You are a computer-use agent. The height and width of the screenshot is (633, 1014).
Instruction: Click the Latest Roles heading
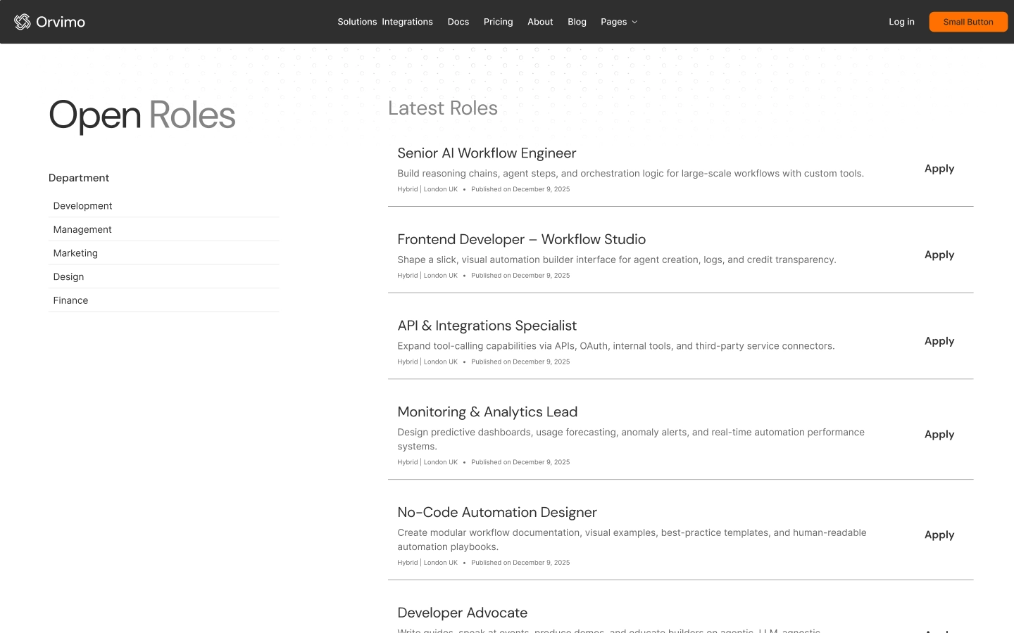click(x=443, y=108)
